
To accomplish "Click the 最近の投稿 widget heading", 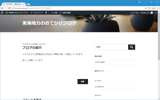I will click(x=98, y=56).
